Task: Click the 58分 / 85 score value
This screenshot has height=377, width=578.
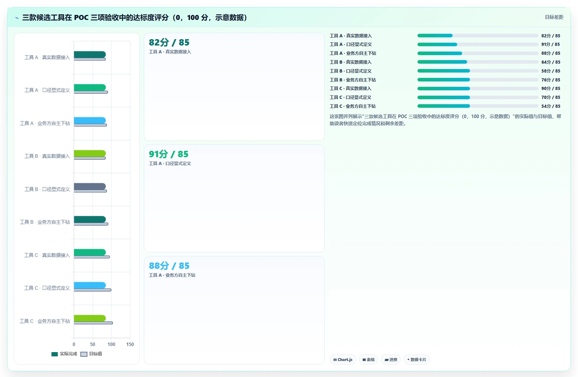Action: [x=551, y=71]
